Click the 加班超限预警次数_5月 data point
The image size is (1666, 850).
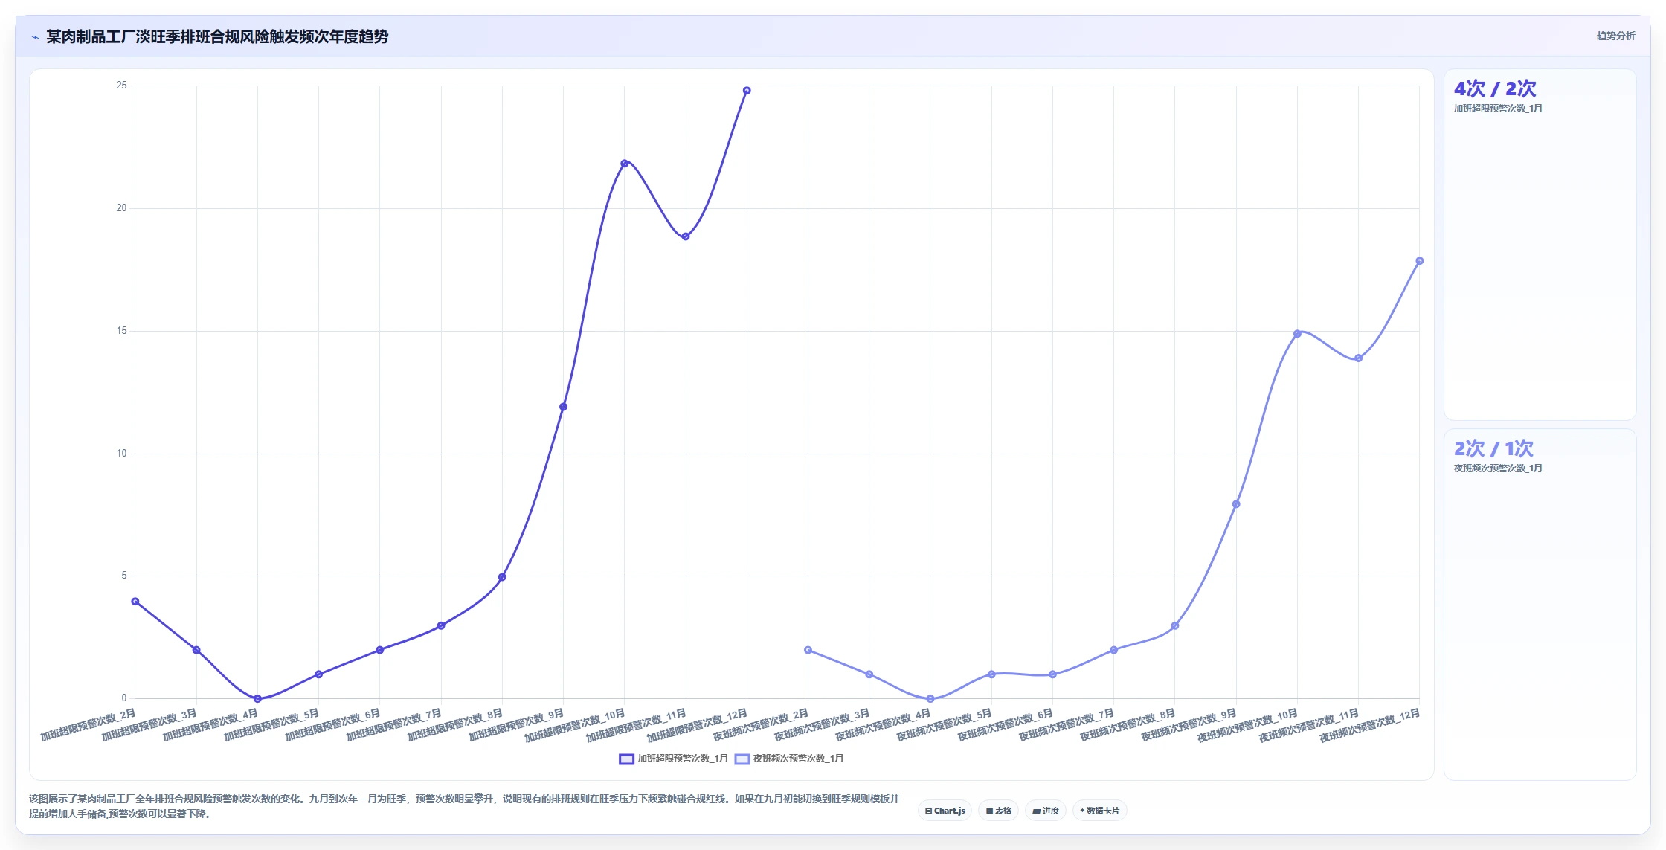click(318, 674)
